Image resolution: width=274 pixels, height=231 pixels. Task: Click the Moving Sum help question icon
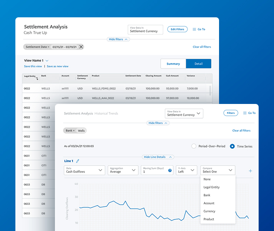point(170,170)
